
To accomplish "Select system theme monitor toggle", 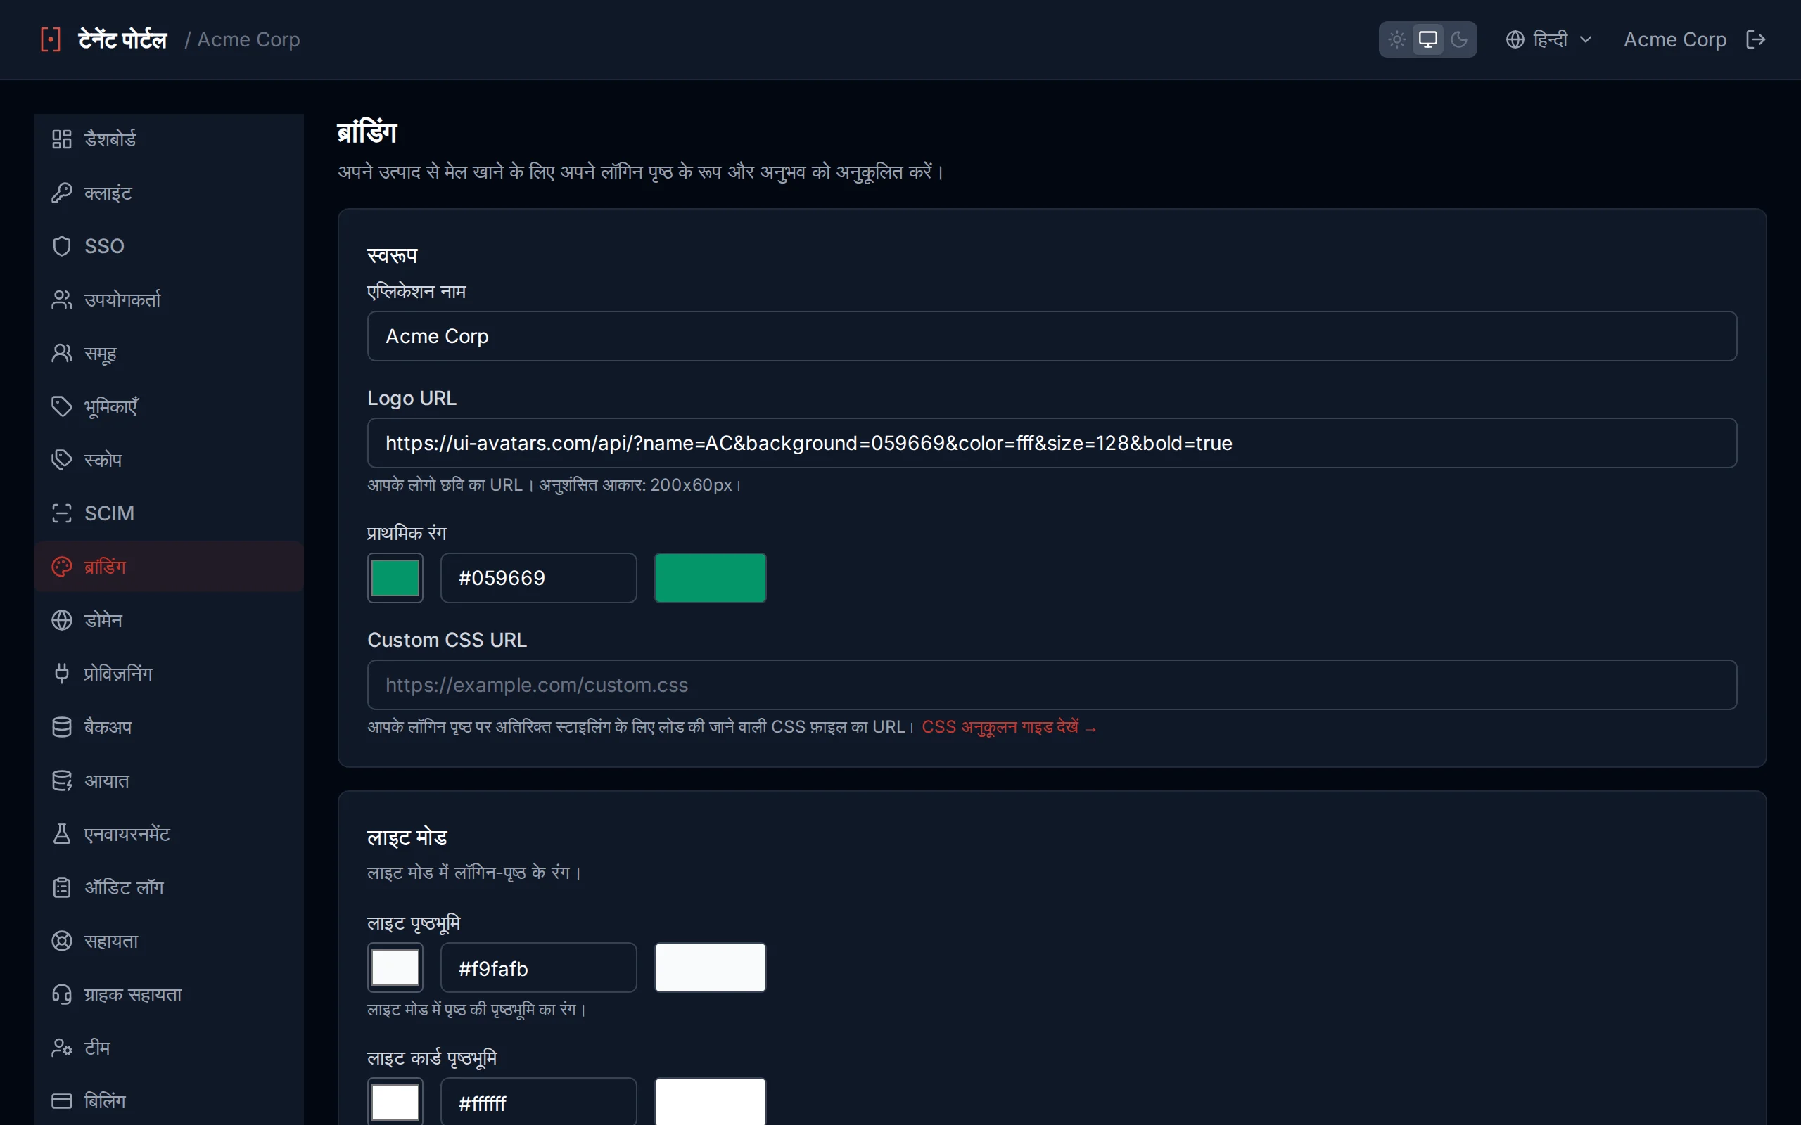I will pyautogui.click(x=1428, y=39).
